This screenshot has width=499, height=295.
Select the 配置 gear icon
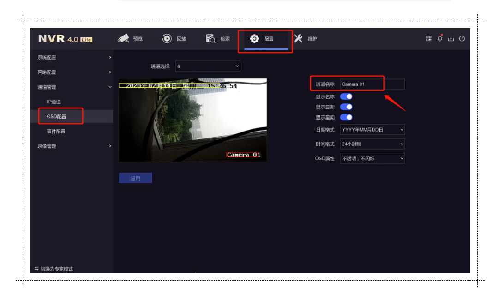254,39
